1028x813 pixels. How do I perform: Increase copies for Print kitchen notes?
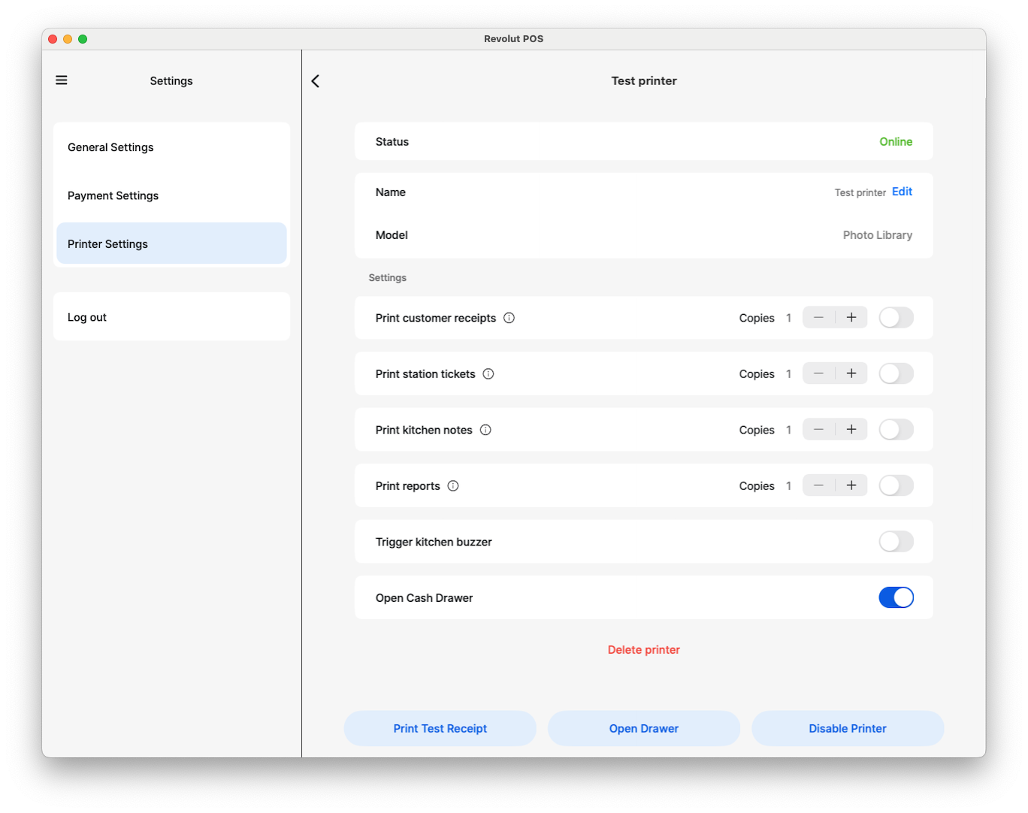(x=851, y=430)
